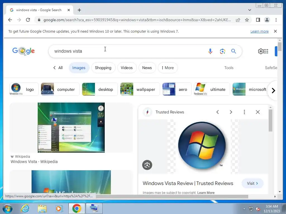Open the preview panel more options menu
The width and height of the screenshot is (286, 214).
coord(244,112)
